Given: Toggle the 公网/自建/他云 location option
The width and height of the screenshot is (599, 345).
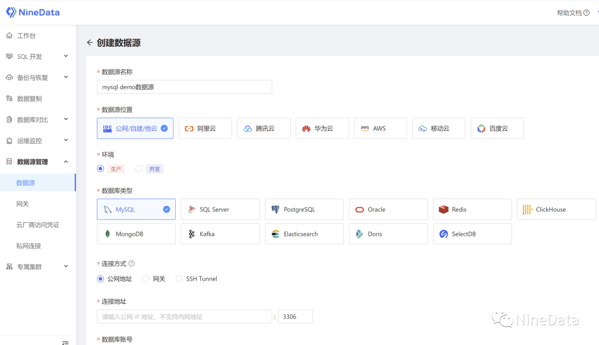Looking at the screenshot, I should coord(135,128).
